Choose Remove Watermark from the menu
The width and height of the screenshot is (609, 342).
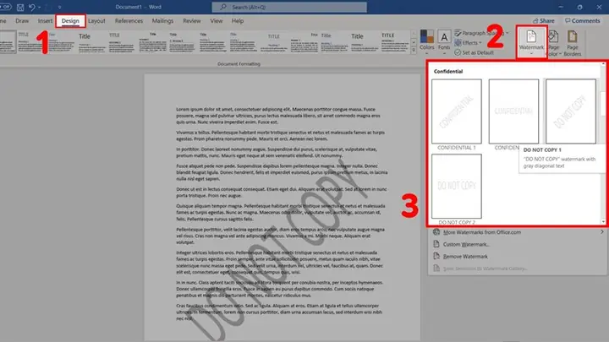[x=468, y=256]
